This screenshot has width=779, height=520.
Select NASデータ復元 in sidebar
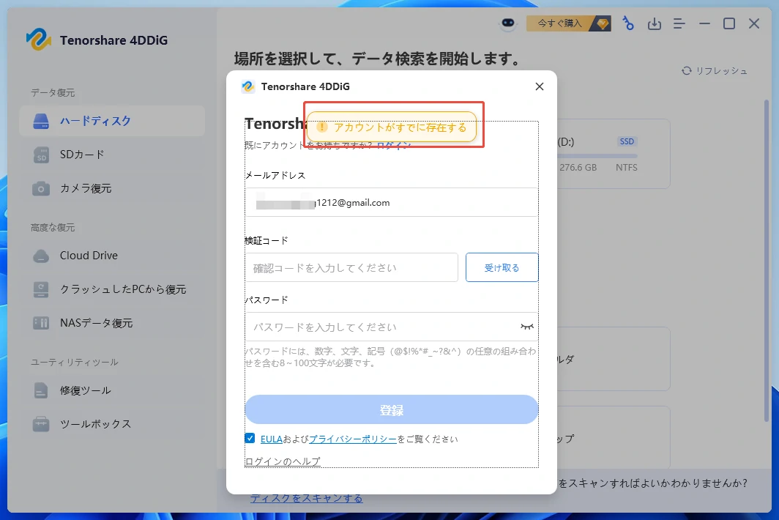[112, 323]
